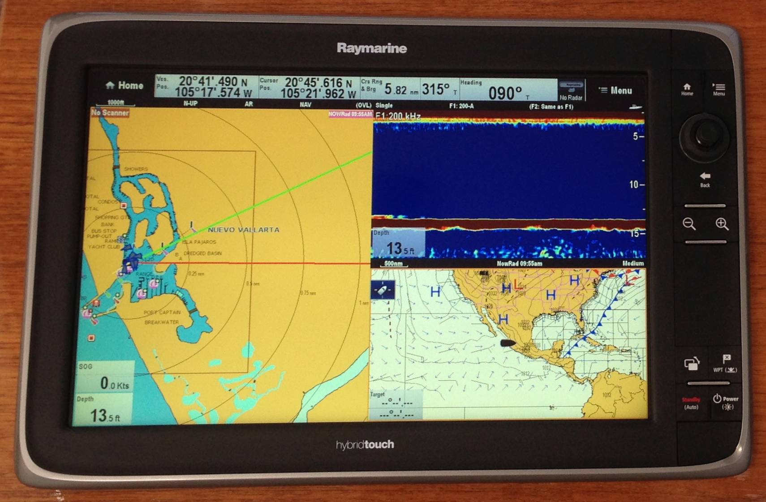Select the sonar Depth 13.5 ft overlay
Viewport: 766px width, 502px height.
click(x=398, y=243)
